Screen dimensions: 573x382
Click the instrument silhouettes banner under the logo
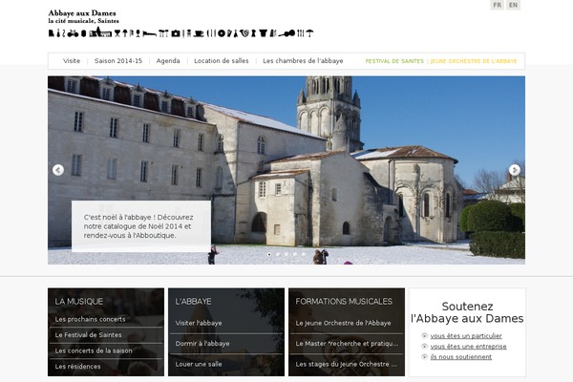[180, 32]
